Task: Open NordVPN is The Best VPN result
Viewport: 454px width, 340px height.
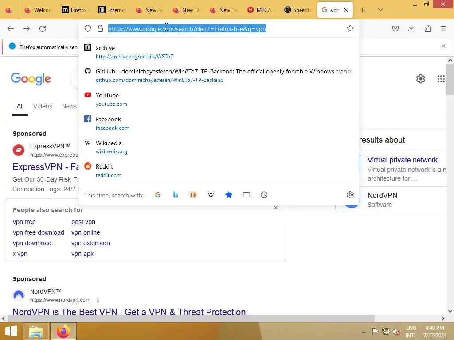Action: tap(129, 312)
